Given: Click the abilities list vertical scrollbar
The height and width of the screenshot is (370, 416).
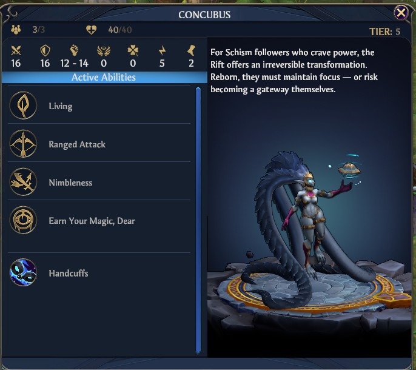Looking at the screenshot, I should click(x=198, y=221).
